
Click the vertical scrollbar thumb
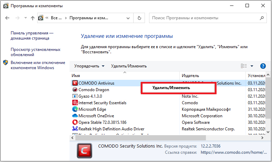[268, 98]
